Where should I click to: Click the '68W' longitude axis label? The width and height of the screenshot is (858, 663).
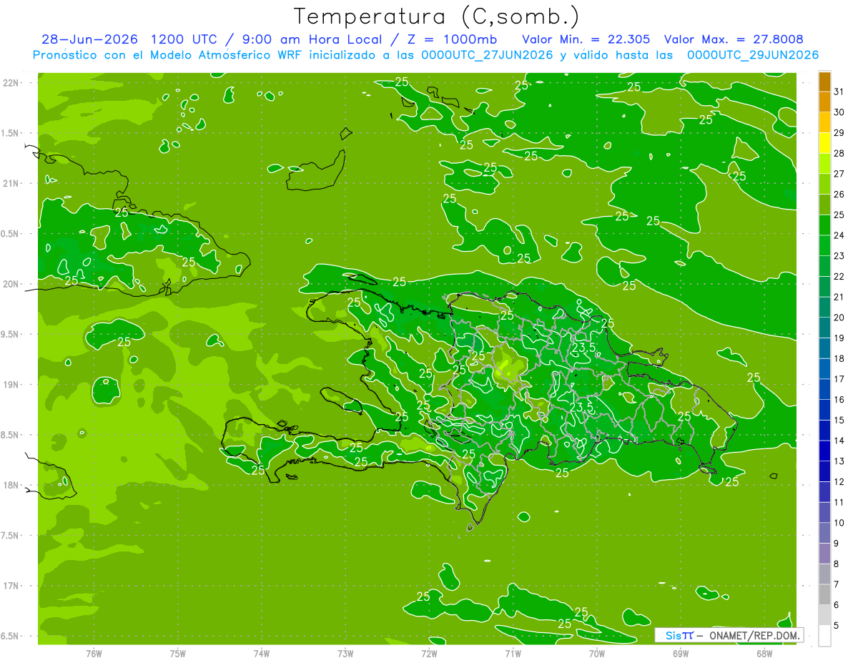click(x=764, y=653)
